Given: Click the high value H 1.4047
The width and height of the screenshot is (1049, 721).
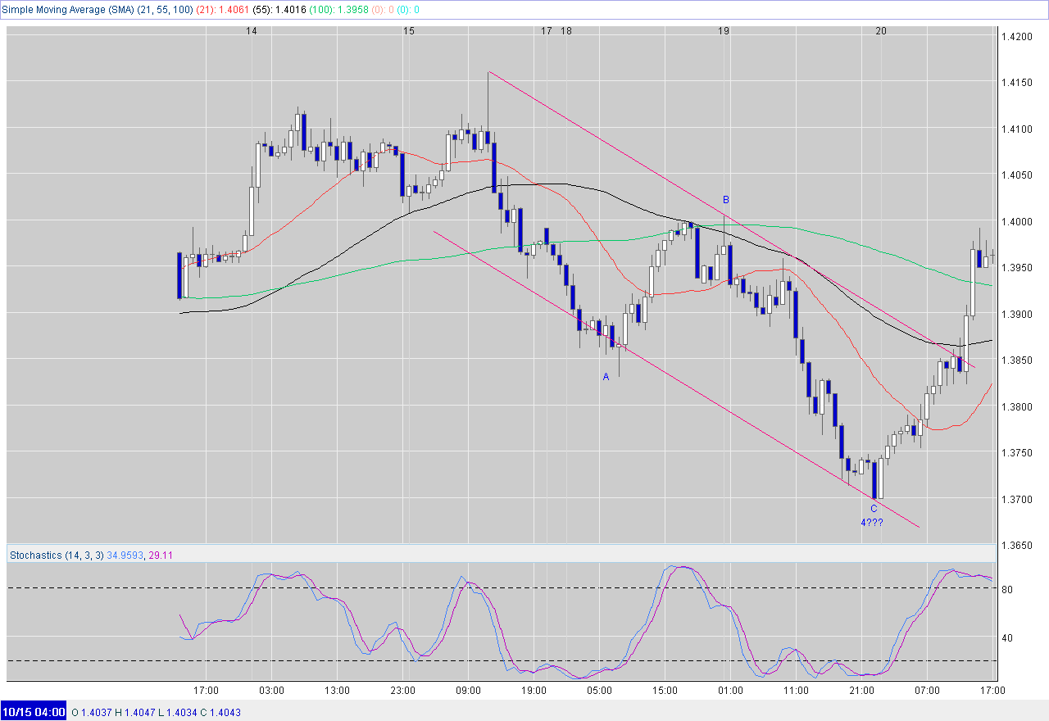Looking at the screenshot, I should (136, 712).
